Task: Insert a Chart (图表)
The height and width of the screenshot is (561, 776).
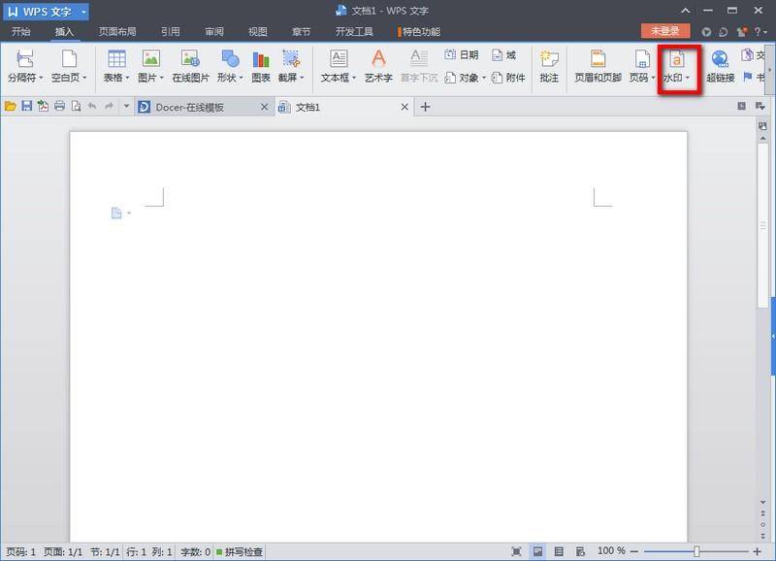Action: tap(261, 66)
